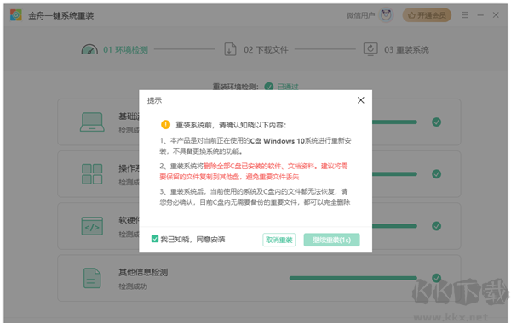Image resolution: width=511 pixels, height=323 pixels.
Task: Close the 提示 dialog with X
Action: [361, 100]
